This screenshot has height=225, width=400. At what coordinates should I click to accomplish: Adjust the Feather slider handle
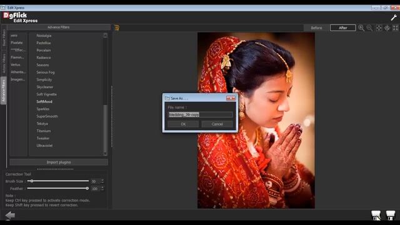[87, 188]
